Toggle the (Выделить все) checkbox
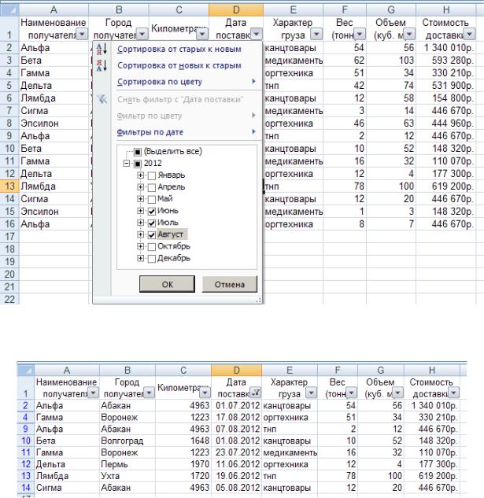 point(137,152)
